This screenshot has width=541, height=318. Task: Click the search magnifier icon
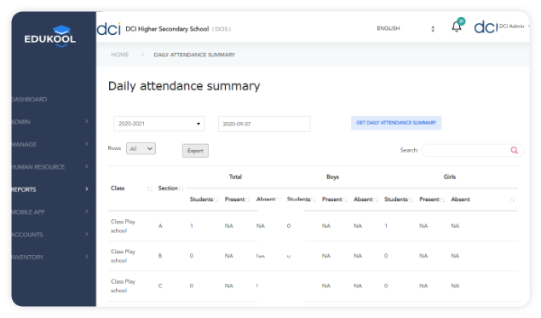tap(514, 150)
